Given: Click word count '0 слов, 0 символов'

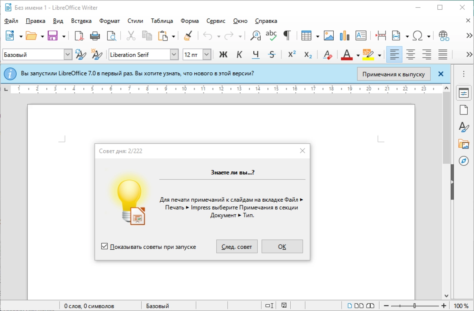Looking at the screenshot, I should (89, 306).
